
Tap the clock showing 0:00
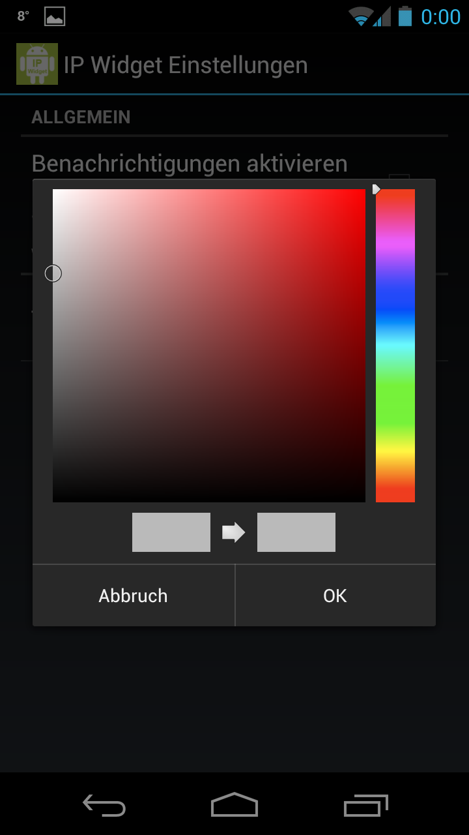[x=441, y=17]
